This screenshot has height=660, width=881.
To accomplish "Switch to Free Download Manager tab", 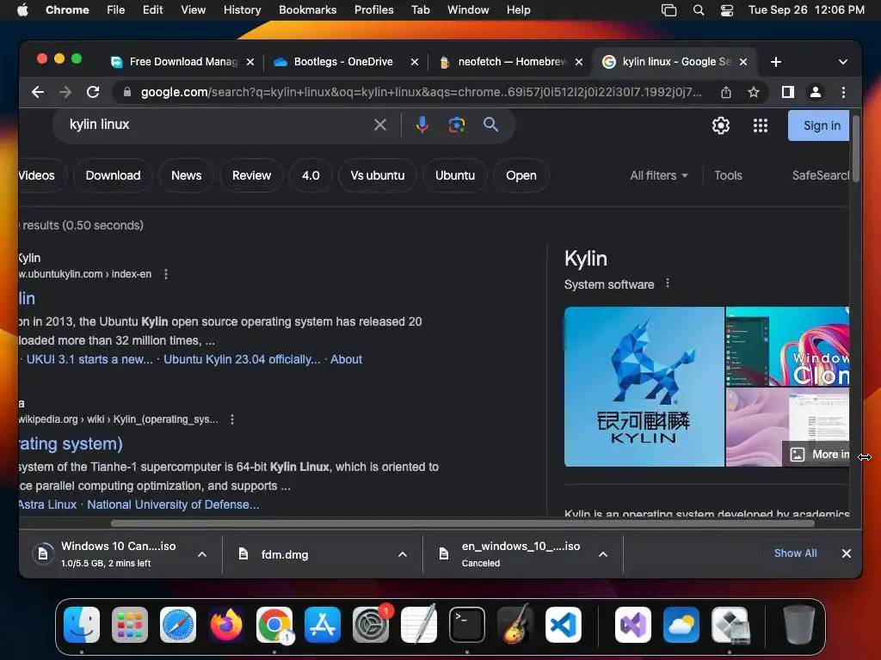I will pos(182,62).
